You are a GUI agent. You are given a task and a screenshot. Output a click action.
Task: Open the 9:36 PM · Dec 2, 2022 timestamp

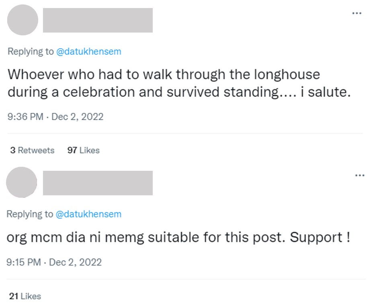[55, 117]
